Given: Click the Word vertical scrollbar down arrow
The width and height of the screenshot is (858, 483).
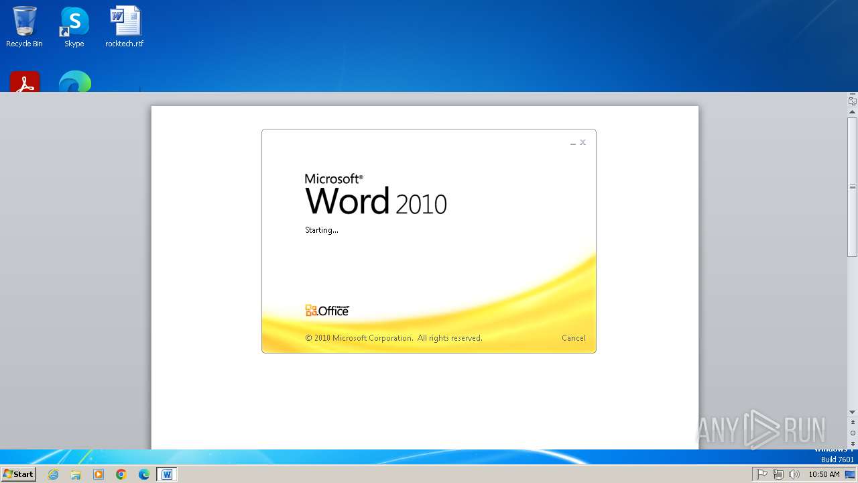Looking at the screenshot, I should coord(853,412).
